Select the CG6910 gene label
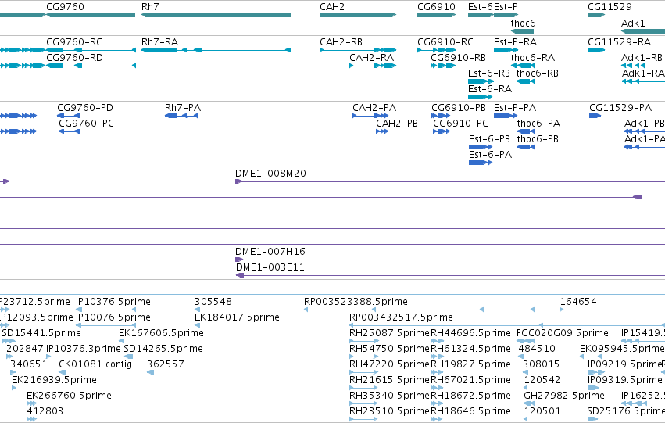Viewport: 665px width, 423px height. pyautogui.click(x=436, y=7)
